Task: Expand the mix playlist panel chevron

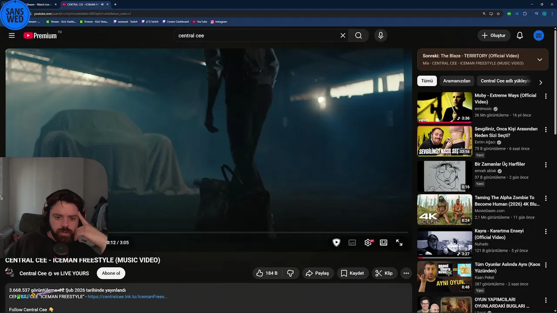Action: click(x=540, y=60)
